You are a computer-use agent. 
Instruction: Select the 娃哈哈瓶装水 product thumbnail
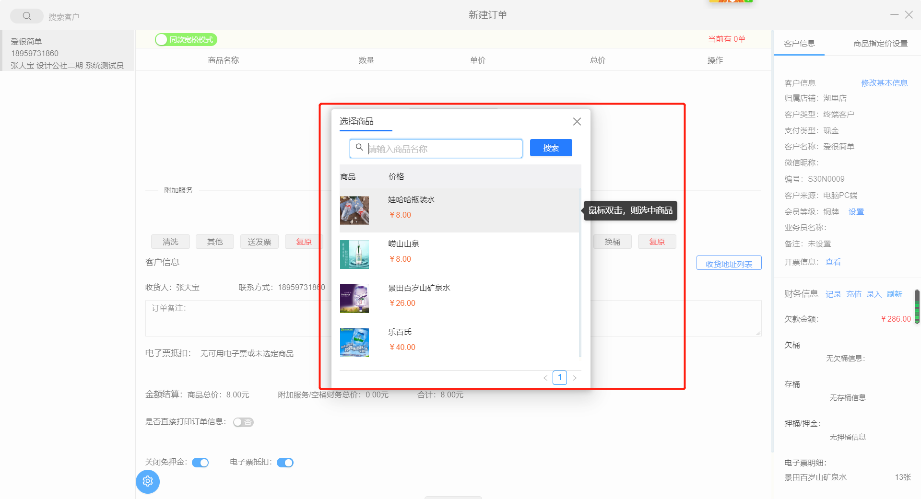[354, 210]
